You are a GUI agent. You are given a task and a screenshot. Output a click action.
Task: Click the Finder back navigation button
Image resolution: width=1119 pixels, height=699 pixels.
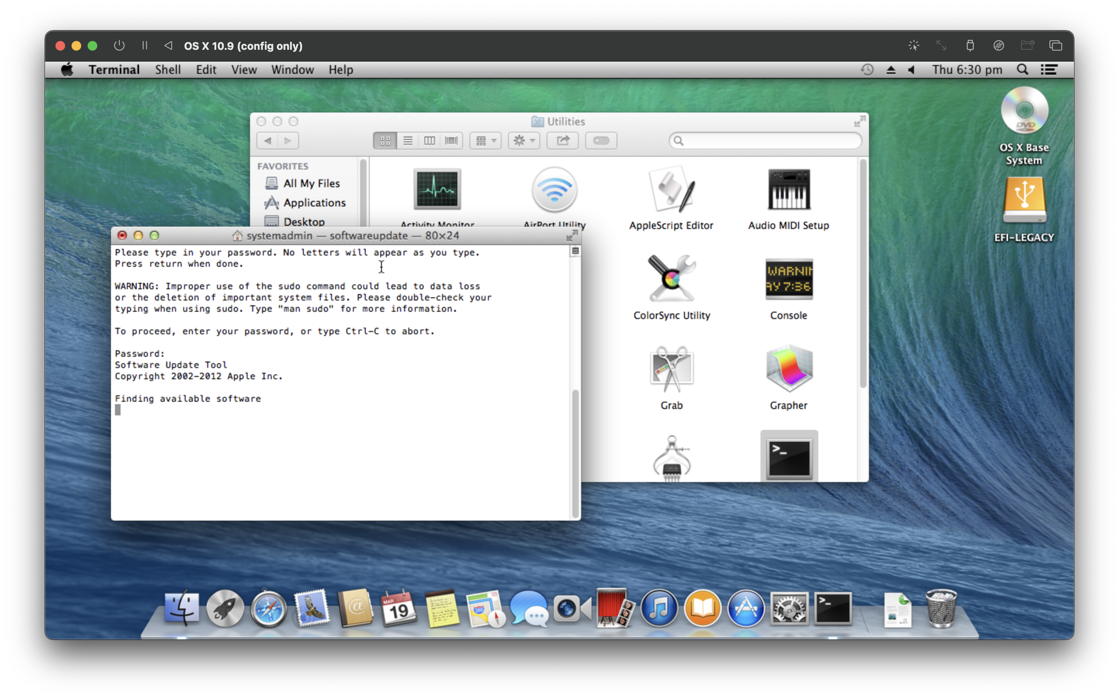pos(267,141)
